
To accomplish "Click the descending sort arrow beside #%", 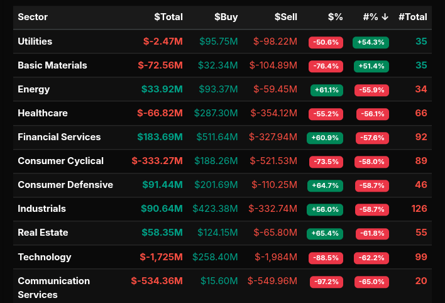I will 385,17.
